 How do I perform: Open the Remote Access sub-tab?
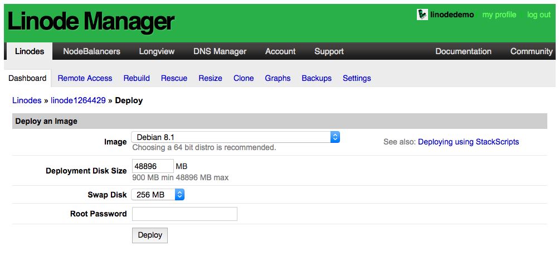click(x=85, y=78)
